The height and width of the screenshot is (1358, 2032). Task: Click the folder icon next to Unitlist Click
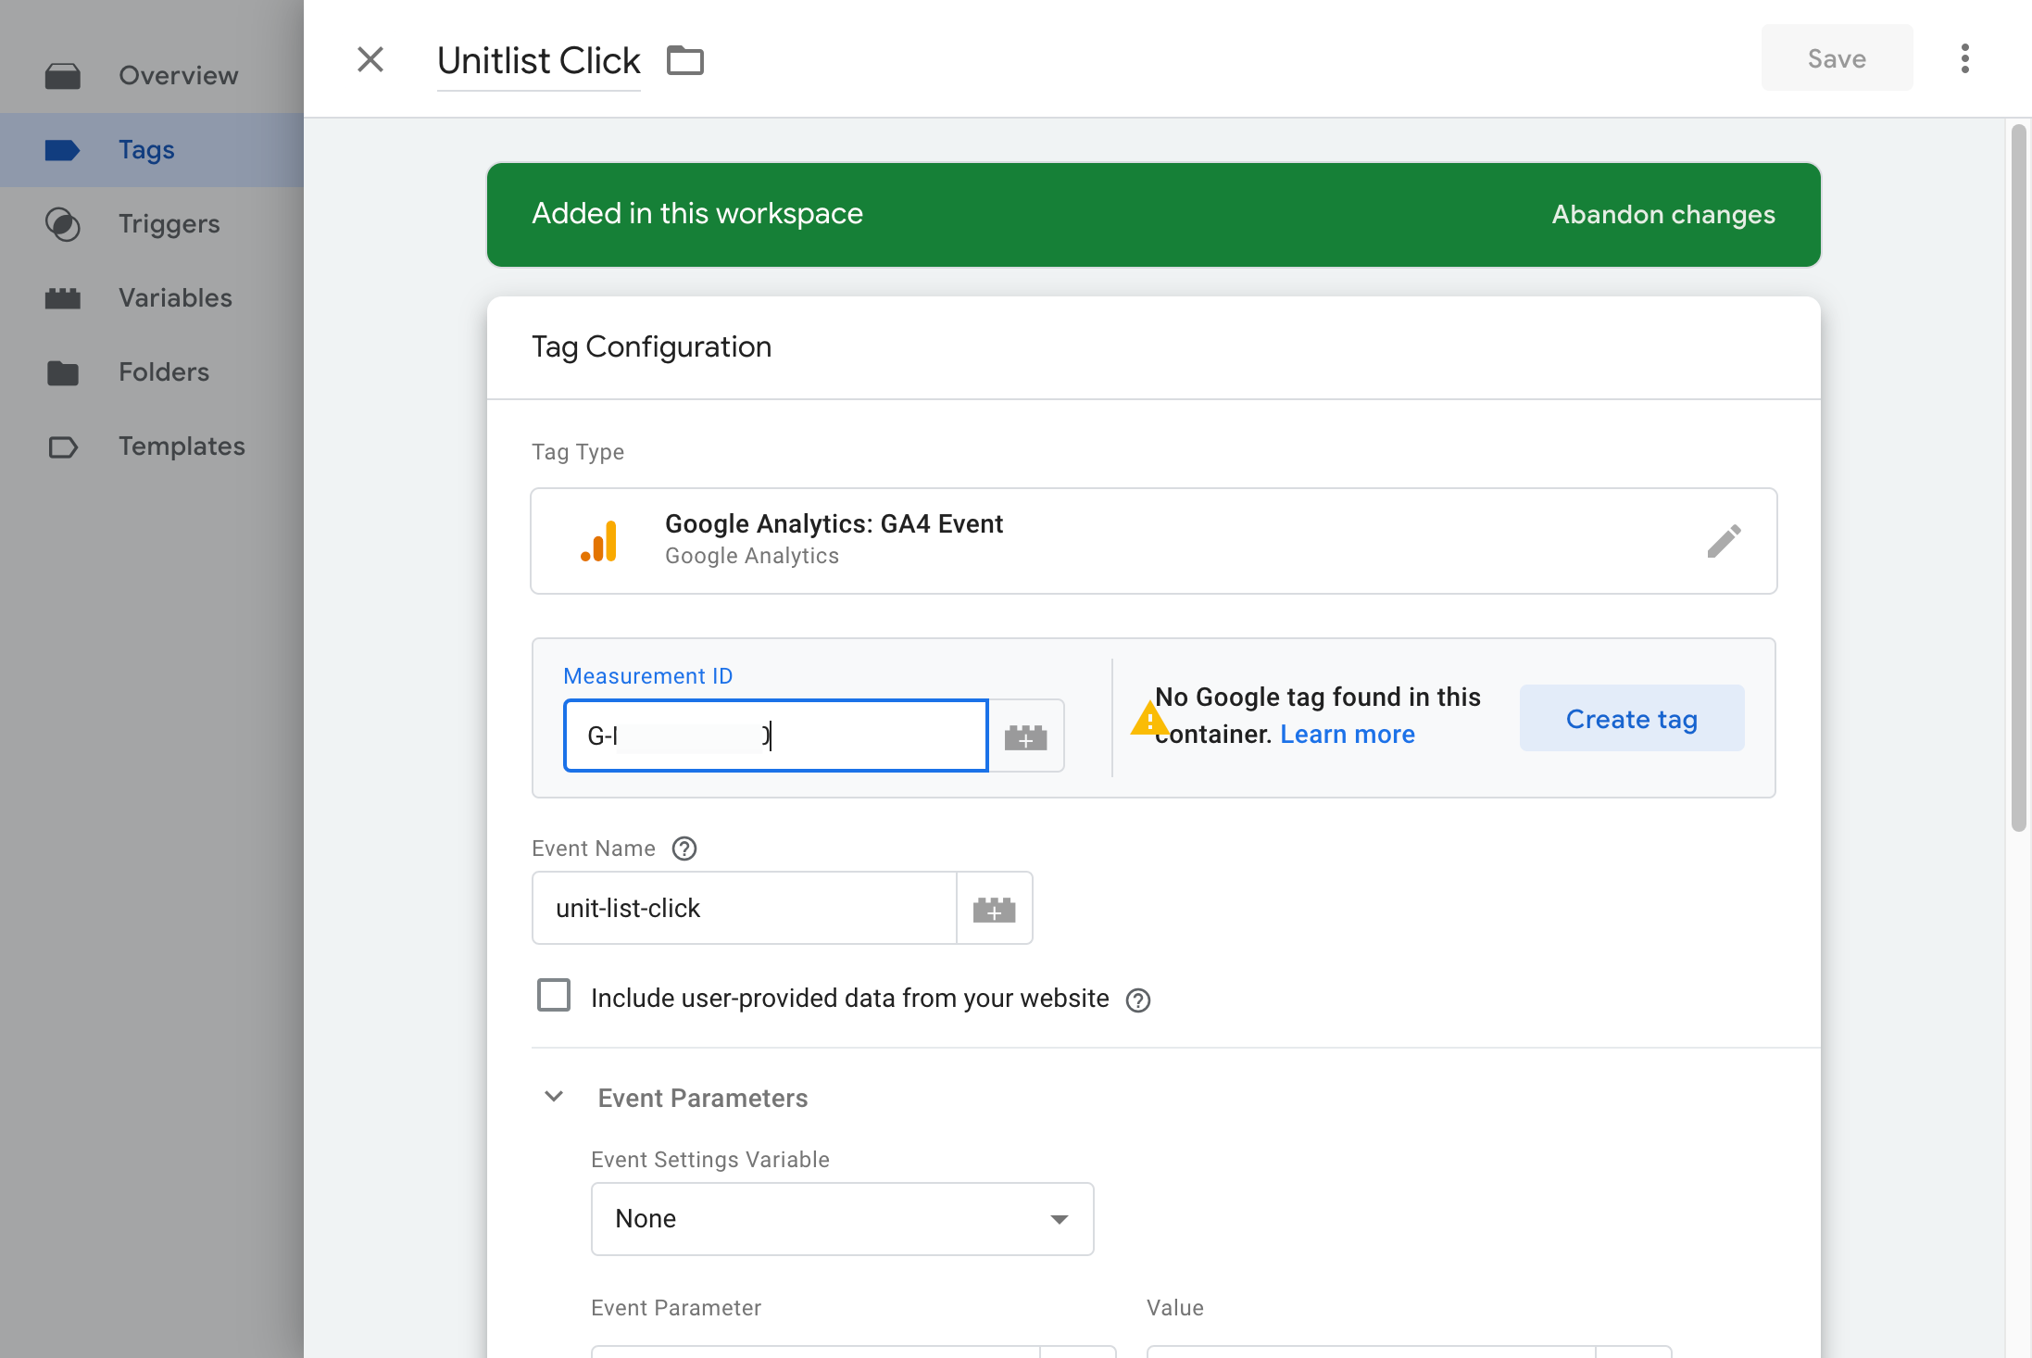(685, 60)
